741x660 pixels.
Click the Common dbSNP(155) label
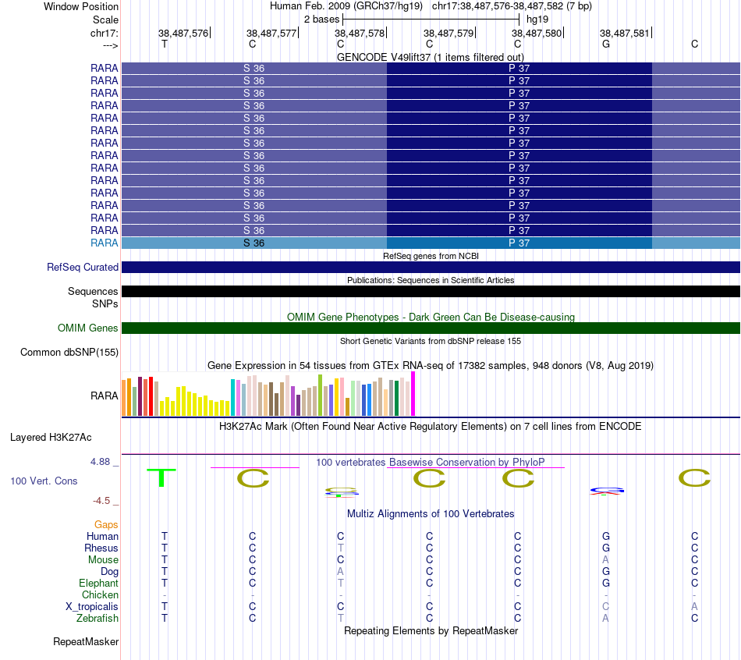tap(69, 352)
